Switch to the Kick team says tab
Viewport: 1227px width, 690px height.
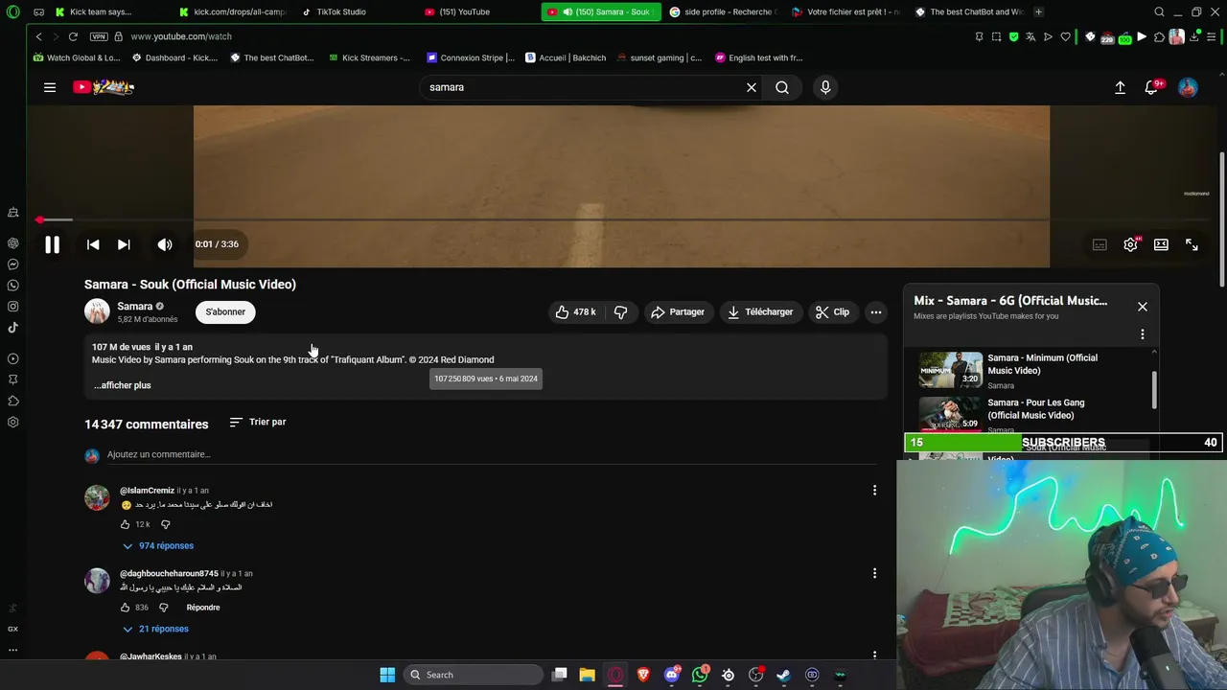click(101, 11)
